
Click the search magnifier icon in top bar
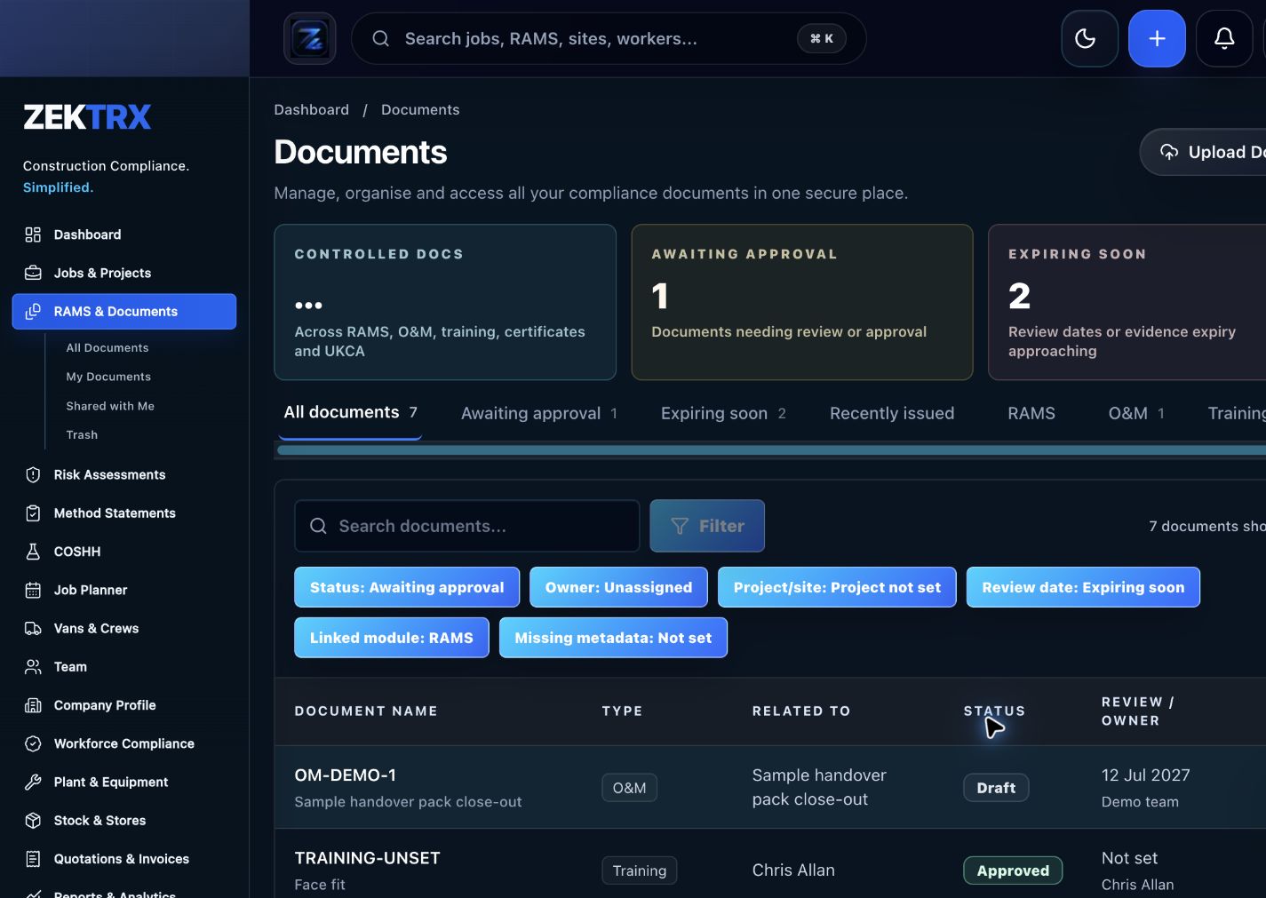click(x=380, y=38)
